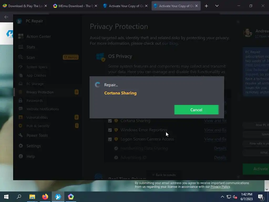Open PC Storage in sidebar

pos(35,84)
